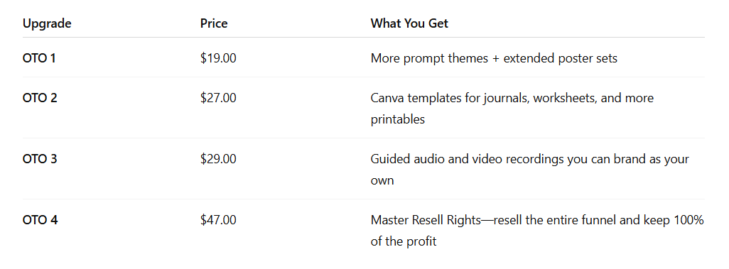Image resolution: width=729 pixels, height=269 pixels.
Task: Click the Price column header
Action: (214, 23)
